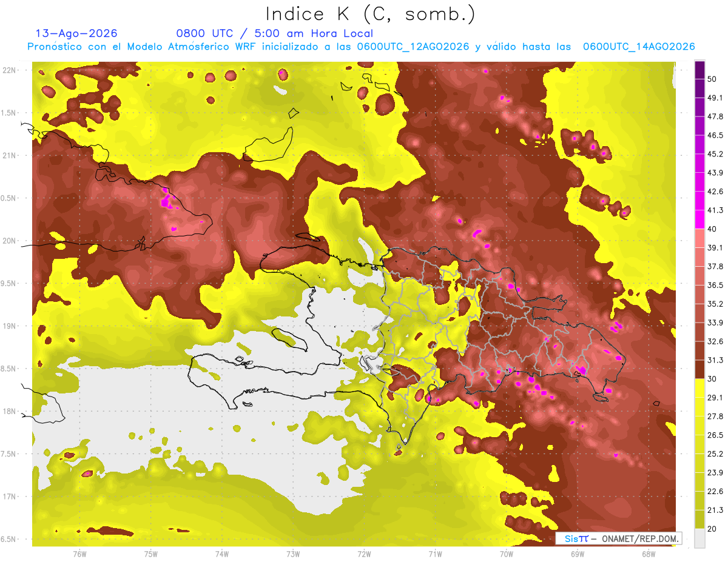Select the bright yellow swatch between 29.1 and 30
This screenshot has height=562, width=728.
pos(699,388)
